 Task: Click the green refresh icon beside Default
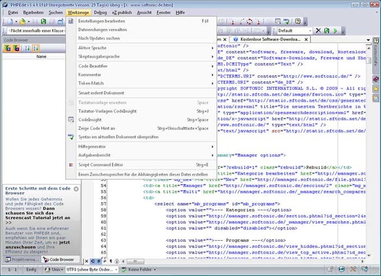pos(327,31)
